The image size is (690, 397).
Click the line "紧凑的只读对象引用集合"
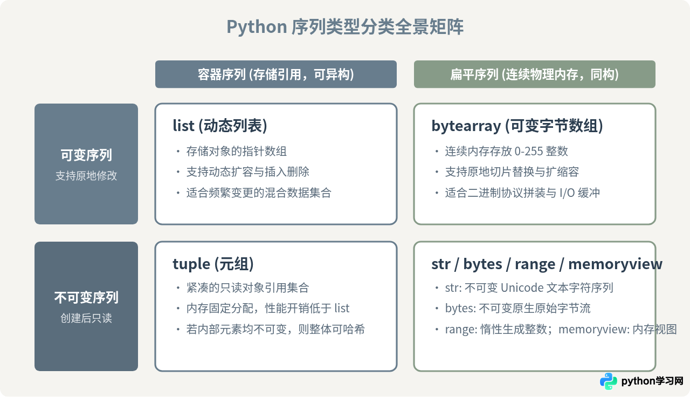click(x=248, y=288)
